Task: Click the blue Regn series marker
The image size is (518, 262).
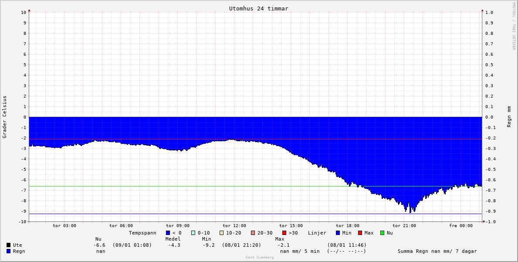Action: [9, 251]
